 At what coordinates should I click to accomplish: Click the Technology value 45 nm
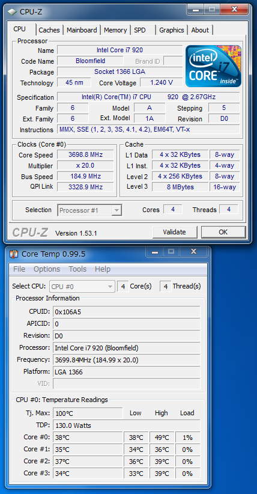tap(74, 82)
